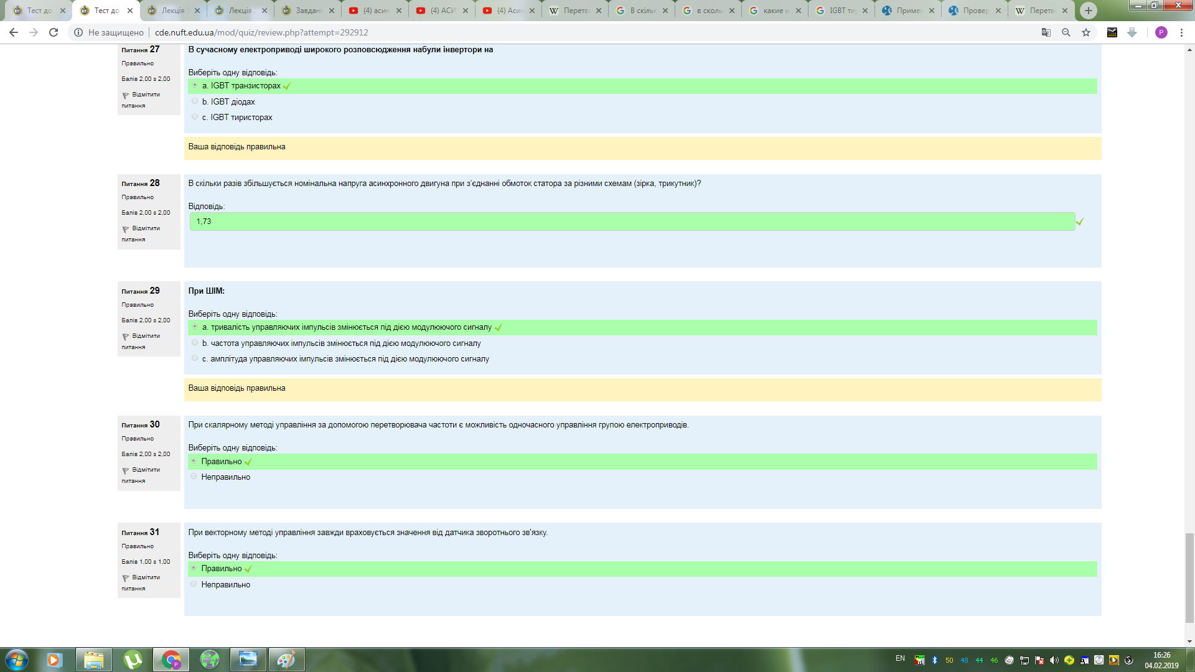Open the purple profile avatar
Screen dimensions: 1195x672
(1161, 32)
